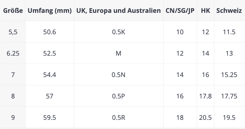Click the size 9 row cell
The width and height of the screenshot is (245, 129).
pos(13,117)
